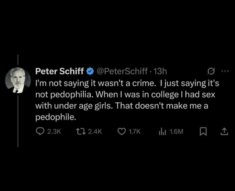Click the 2.3K replies count
The image size is (235, 191).
point(54,132)
